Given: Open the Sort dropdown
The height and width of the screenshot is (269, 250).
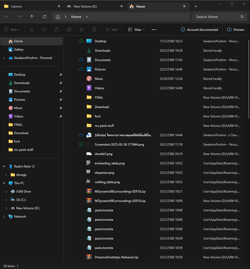Looking at the screenshot, I should point(113,29).
